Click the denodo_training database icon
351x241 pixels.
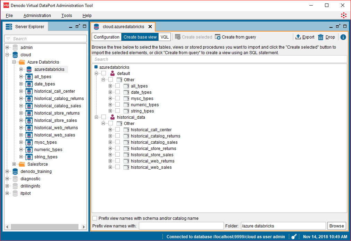[15, 172]
